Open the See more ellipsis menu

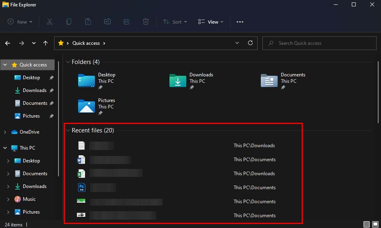click(240, 22)
